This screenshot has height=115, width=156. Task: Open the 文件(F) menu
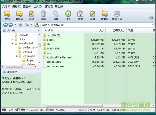click(6, 6)
